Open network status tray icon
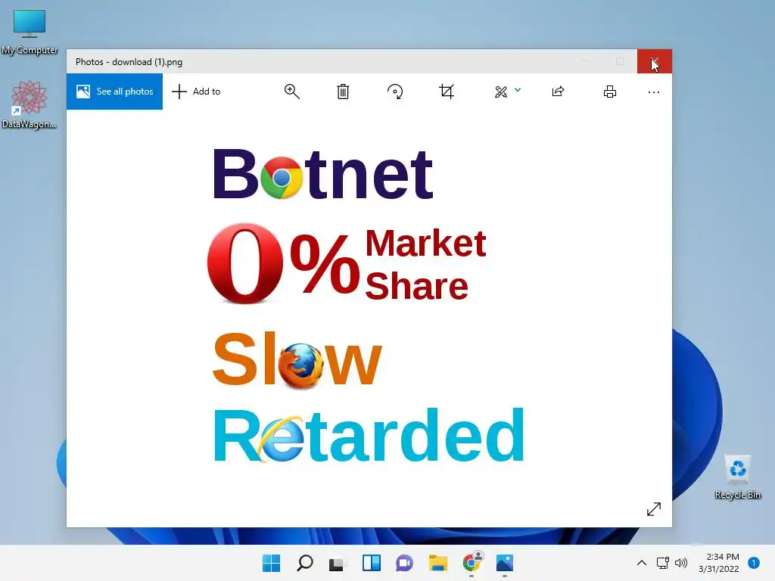775x581 pixels. [663, 563]
